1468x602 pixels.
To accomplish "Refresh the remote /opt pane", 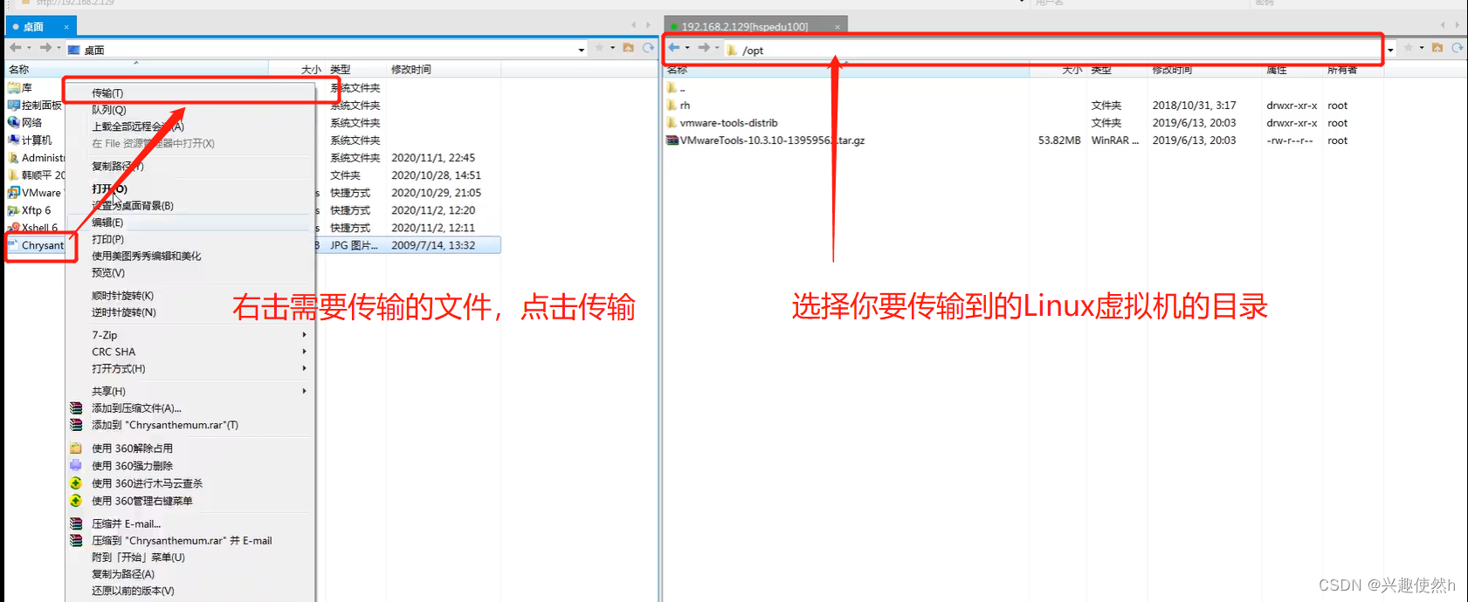I will coord(1458,48).
